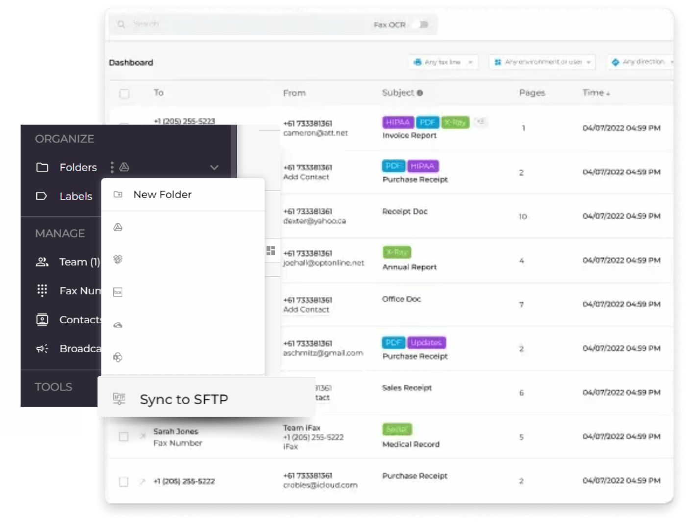The width and height of the screenshot is (687, 522).
Task: Collapse the Folders section with the chevron
Action: click(x=213, y=167)
